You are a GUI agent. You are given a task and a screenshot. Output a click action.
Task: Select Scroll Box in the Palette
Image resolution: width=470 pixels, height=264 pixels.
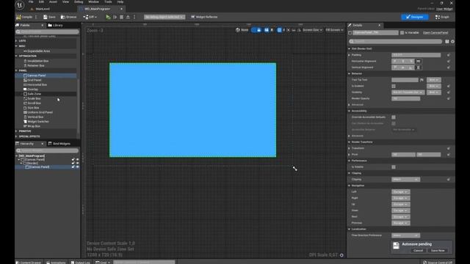34,103
